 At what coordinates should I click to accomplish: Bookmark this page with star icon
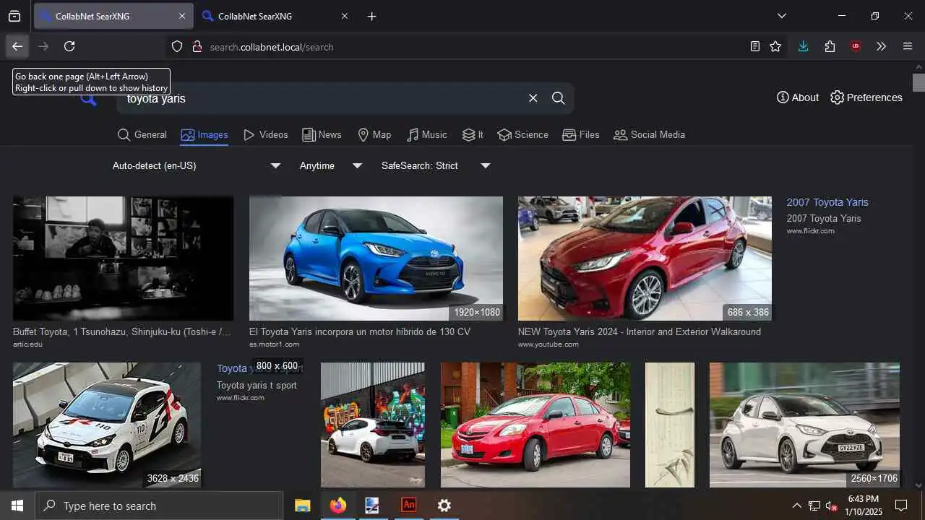coord(775,46)
